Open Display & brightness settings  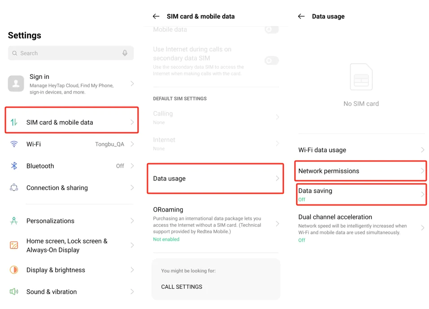tap(72, 270)
